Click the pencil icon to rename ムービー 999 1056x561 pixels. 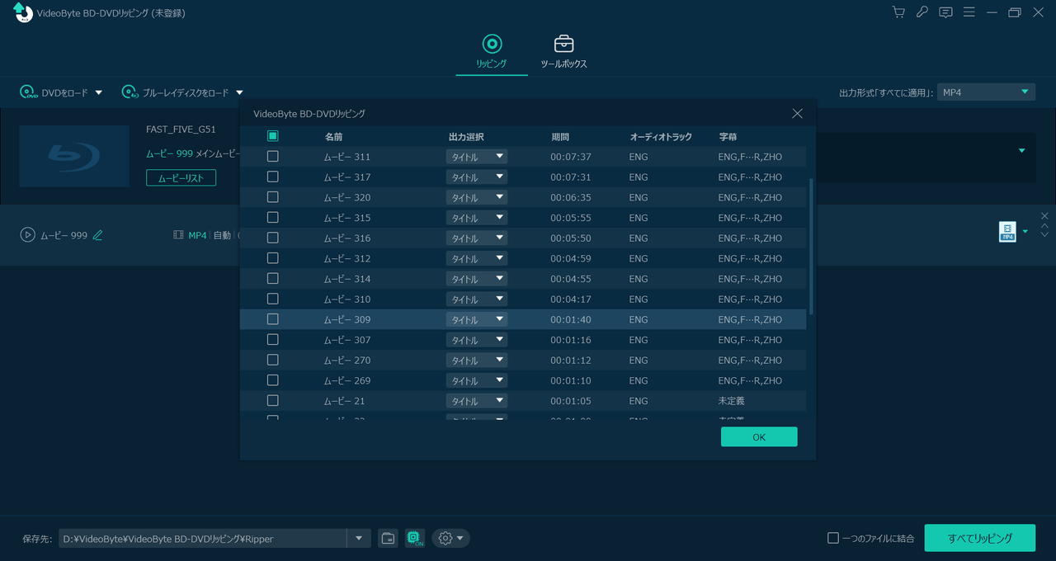tap(97, 235)
